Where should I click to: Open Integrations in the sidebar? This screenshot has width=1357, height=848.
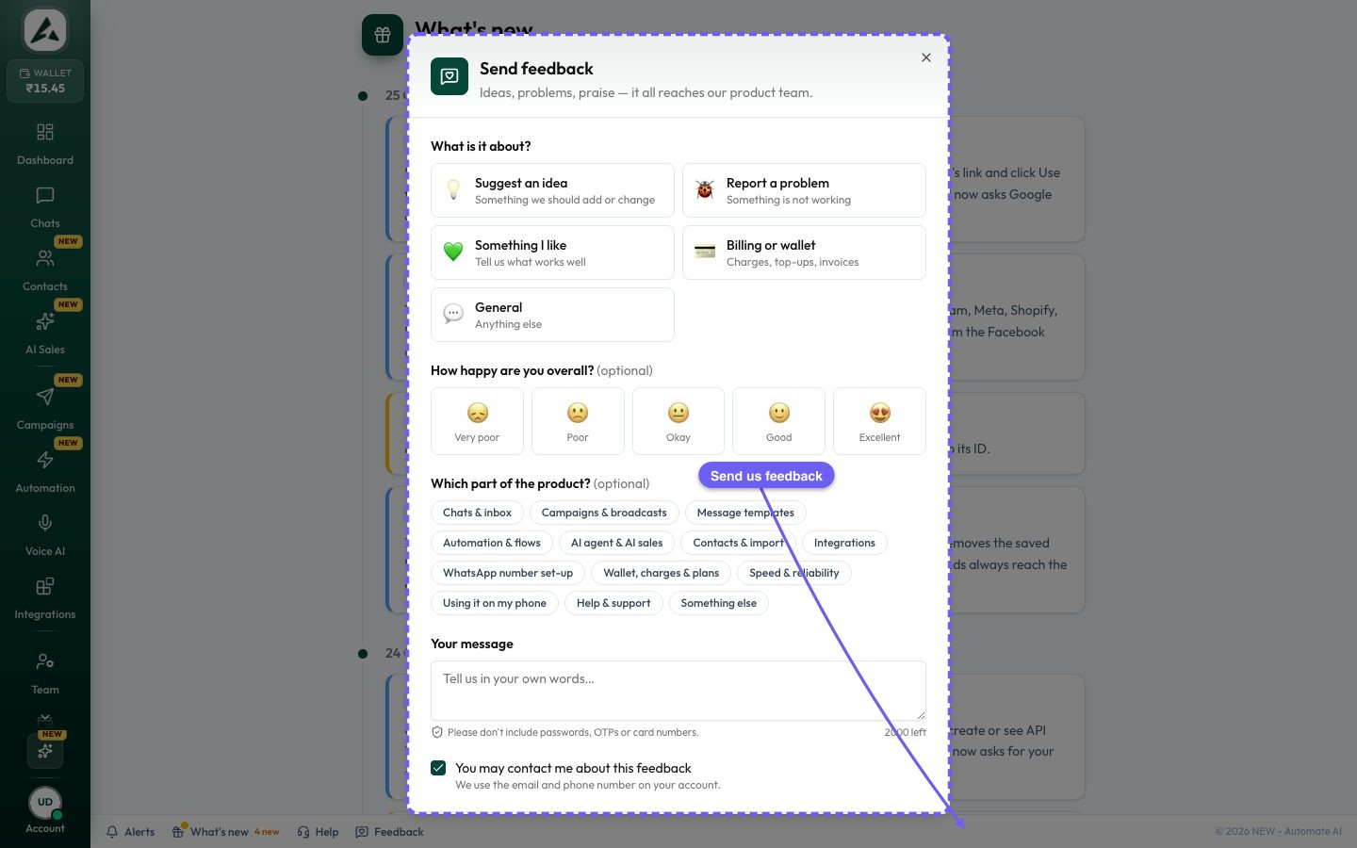coord(45,598)
